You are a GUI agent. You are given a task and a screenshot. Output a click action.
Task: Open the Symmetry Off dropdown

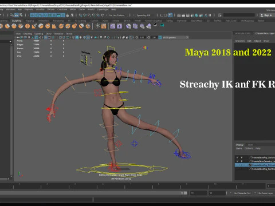pyautogui.click(x=144, y=15)
